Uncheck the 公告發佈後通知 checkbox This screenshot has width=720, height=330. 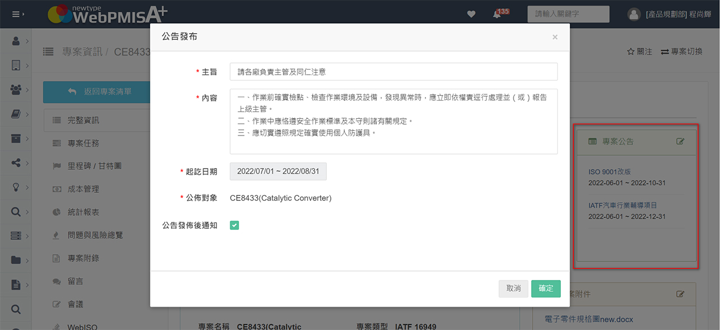235,225
